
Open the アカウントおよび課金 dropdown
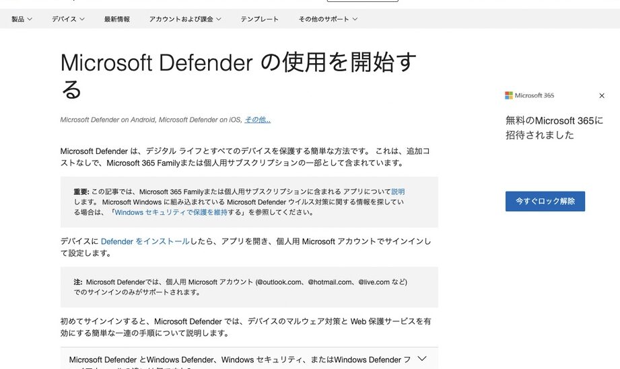point(184,19)
